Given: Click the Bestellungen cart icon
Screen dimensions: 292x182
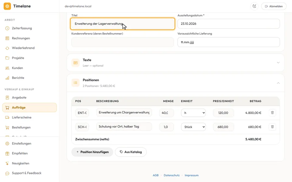Looking at the screenshot, I should [x=7, y=127].
